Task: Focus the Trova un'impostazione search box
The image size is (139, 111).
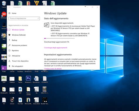Action: (24, 18)
